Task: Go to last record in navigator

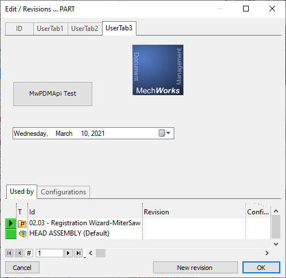Action: click(79, 253)
